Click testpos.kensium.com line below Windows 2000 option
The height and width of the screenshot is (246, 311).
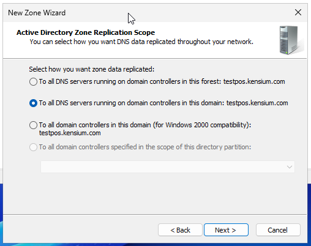(70, 133)
